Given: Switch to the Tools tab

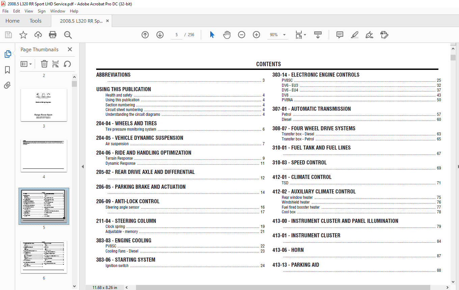Looking at the screenshot, I should pos(35,21).
